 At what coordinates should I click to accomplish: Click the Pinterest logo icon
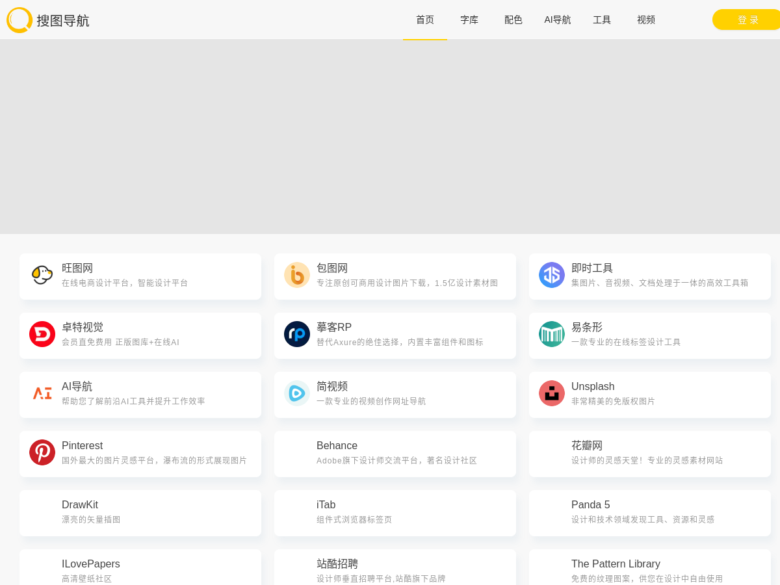pos(42,452)
